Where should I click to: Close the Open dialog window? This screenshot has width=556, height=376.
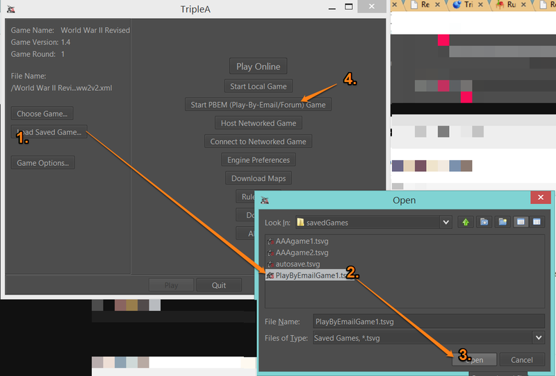tap(541, 197)
